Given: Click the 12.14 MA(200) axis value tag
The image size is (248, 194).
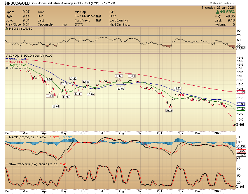Looking at the screenshot, I should [240, 93].
